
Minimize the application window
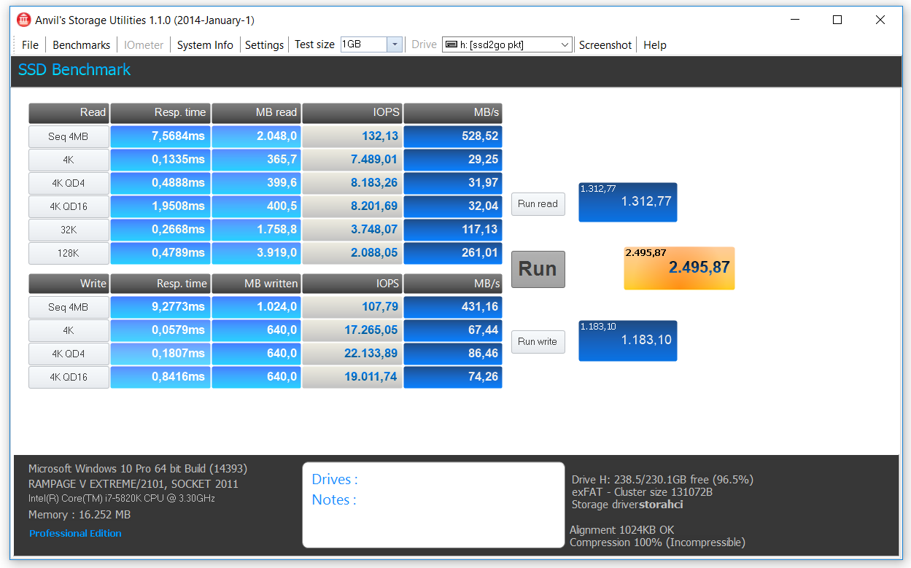pos(794,20)
